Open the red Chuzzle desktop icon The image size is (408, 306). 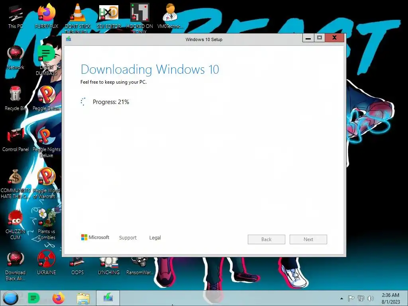(x=16, y=225)
